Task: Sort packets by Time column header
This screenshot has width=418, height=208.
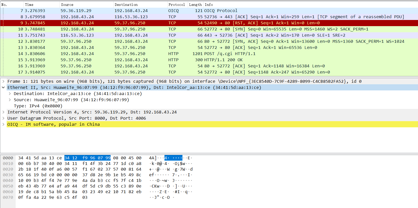Action: tap(42, 5)
